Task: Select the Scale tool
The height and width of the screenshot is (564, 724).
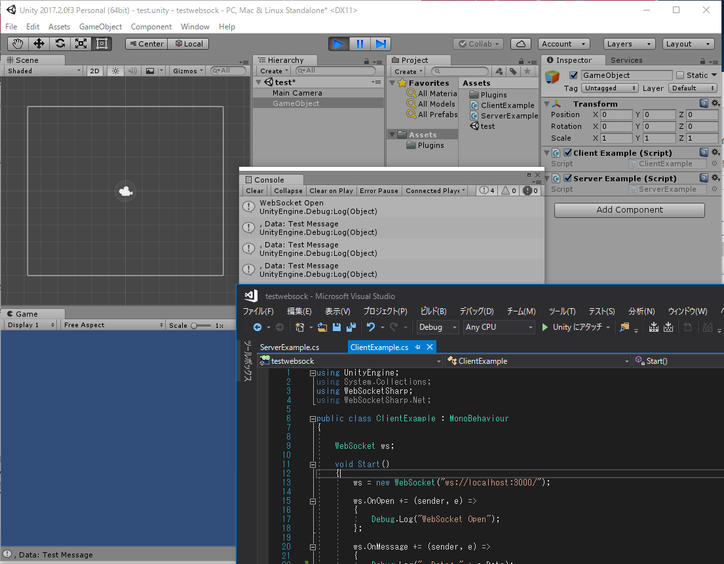Action: click(80, 44)
